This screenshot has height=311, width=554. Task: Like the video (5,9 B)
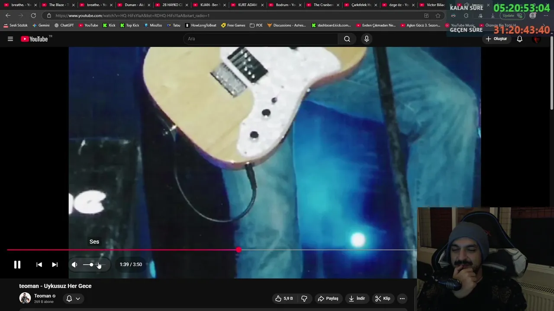click(x=284, y=298)
